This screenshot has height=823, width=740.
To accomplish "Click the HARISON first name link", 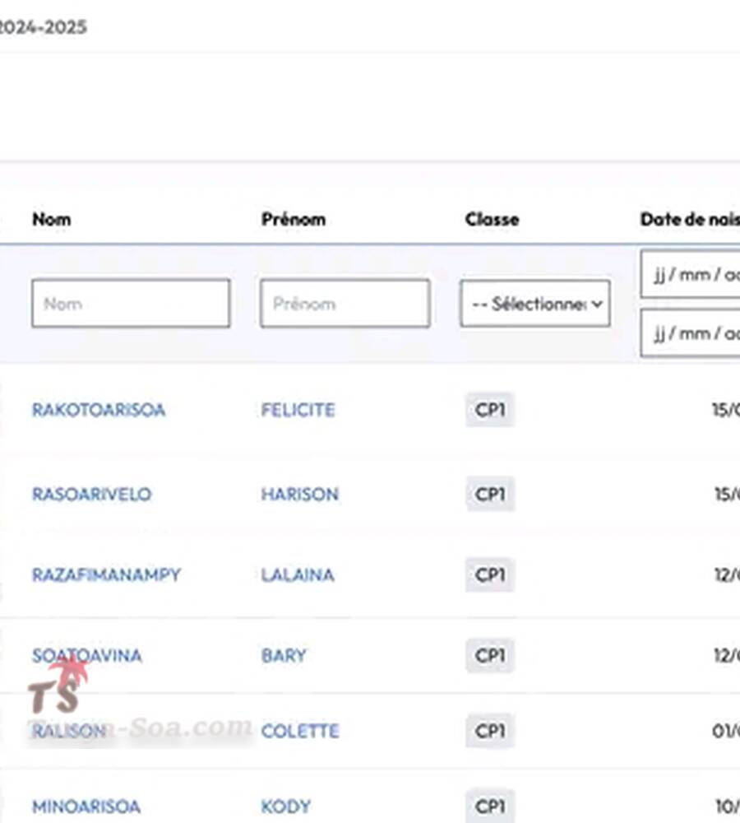I will coord(299,495).
